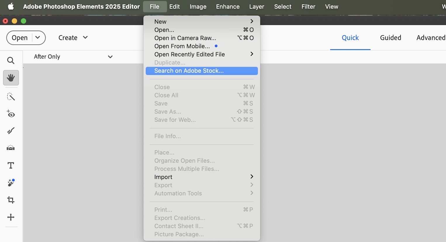Screen dimensions: 446x242
Task: Open the Red Eye Removal tool
Action: (11, 114)
